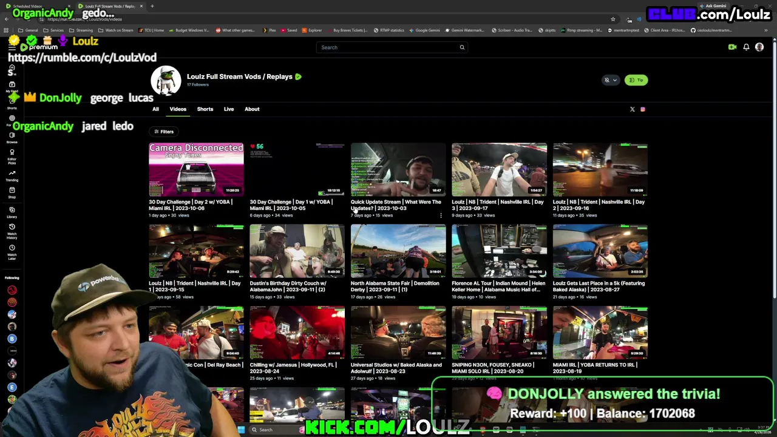The width and height of the screenshot is (777, 437).
Task: Open Windows Start button
Action: tap(241, 430)
